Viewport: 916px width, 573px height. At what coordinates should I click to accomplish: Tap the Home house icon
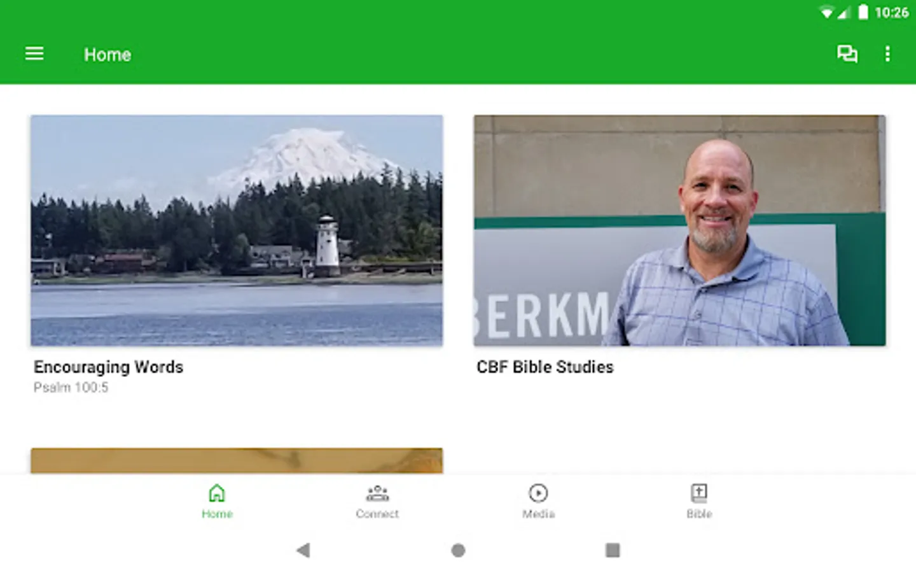[x=217, y=493]
